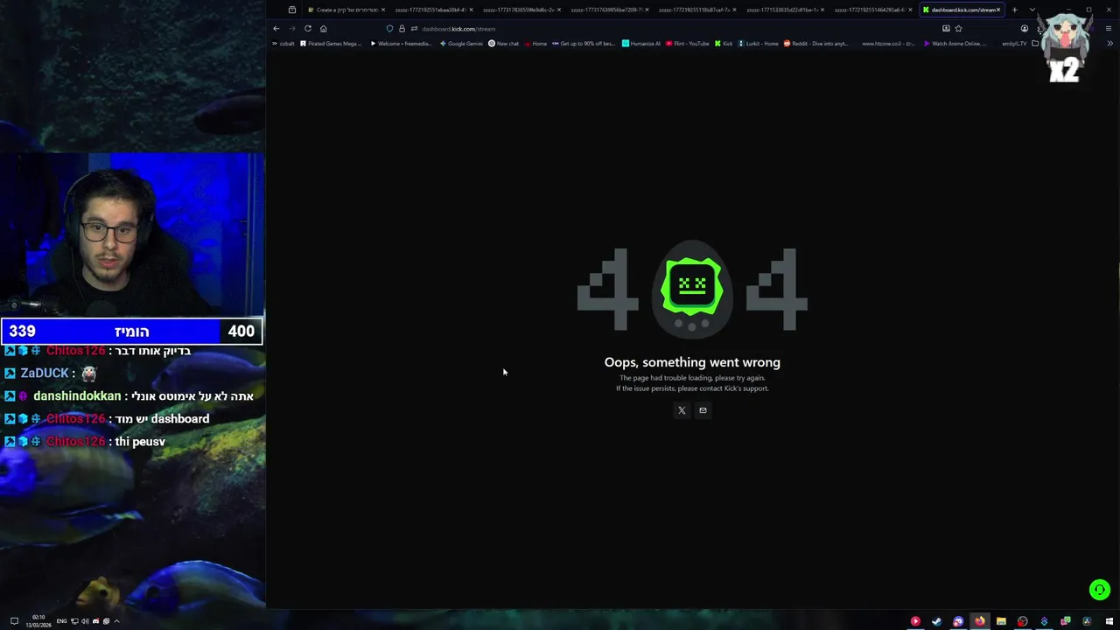Click the browser back arrow
The image size is (1120, 630).
click(x=276, y=28)
